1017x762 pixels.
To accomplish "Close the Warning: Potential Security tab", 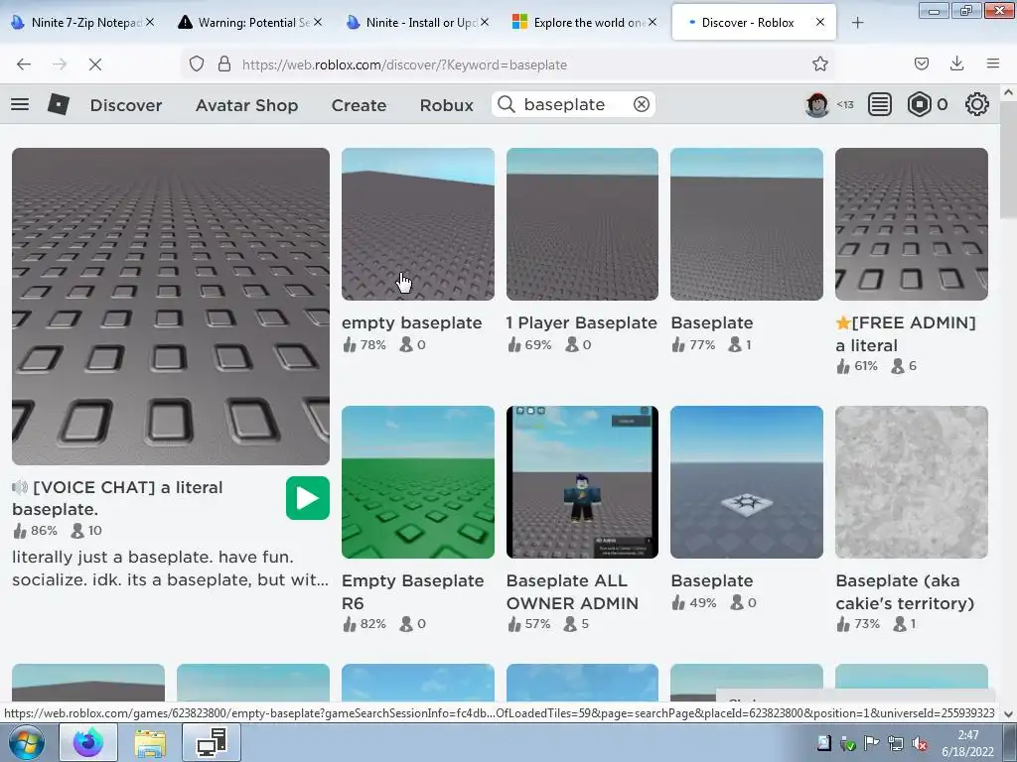I will point(318,22).
